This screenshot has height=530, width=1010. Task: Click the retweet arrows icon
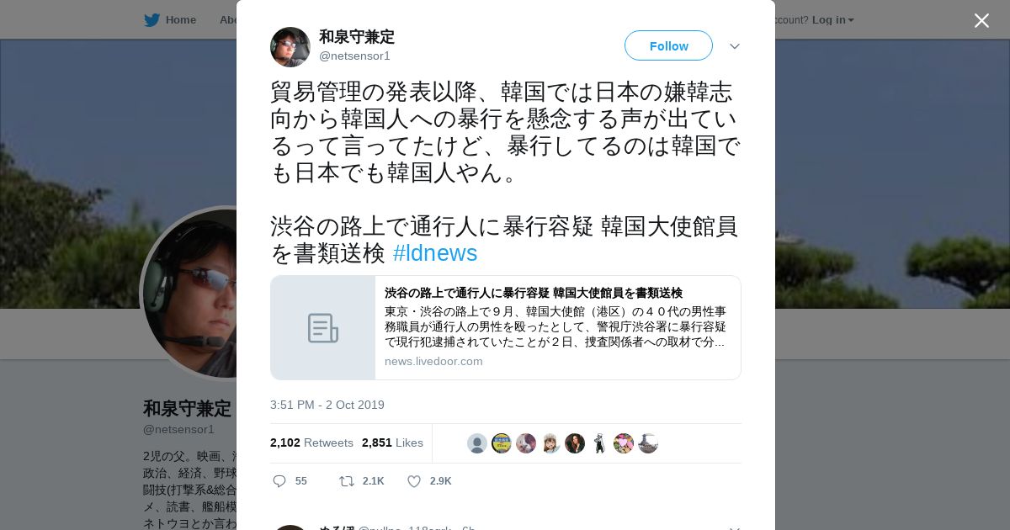click(x=346, y=481)
